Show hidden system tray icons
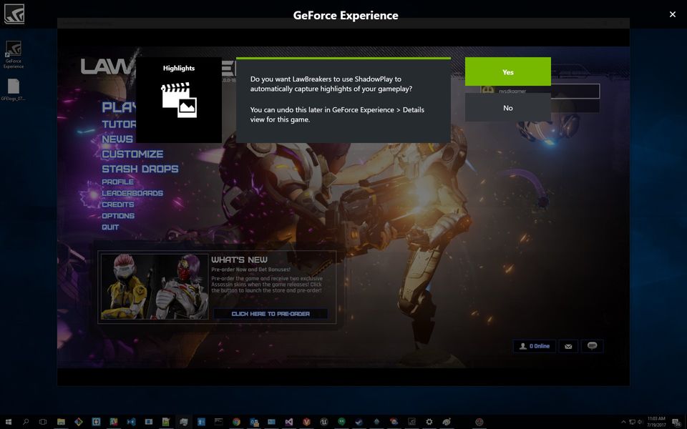The image size is (687, 429). [623, 422]
